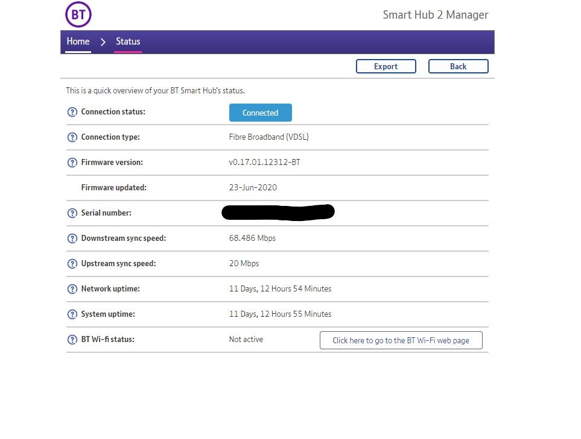Viewport: 581px width, 439px height.
Task: Open help for Serial number
Action: pos(72,213)
